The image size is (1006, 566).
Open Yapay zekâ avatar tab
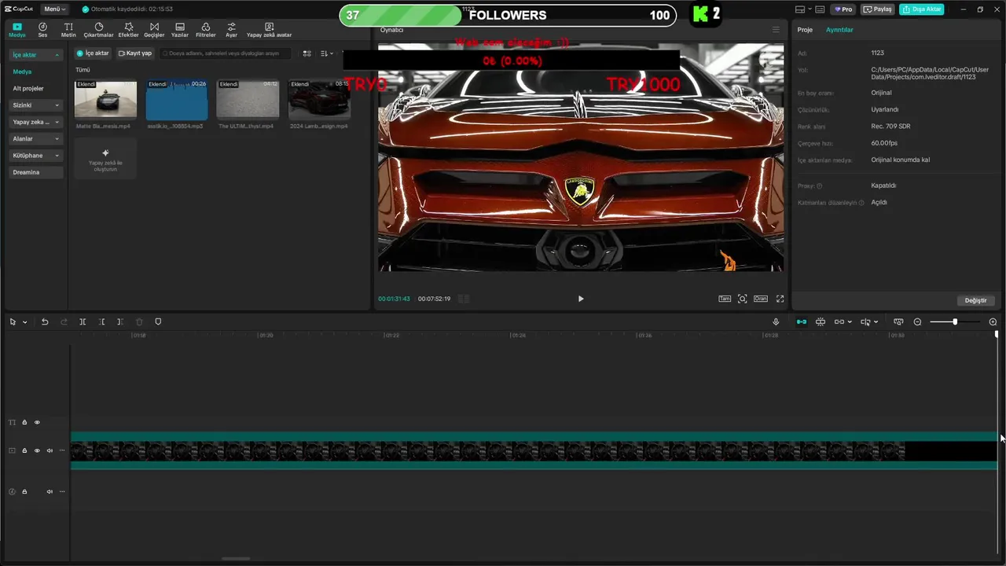(269, 30)
